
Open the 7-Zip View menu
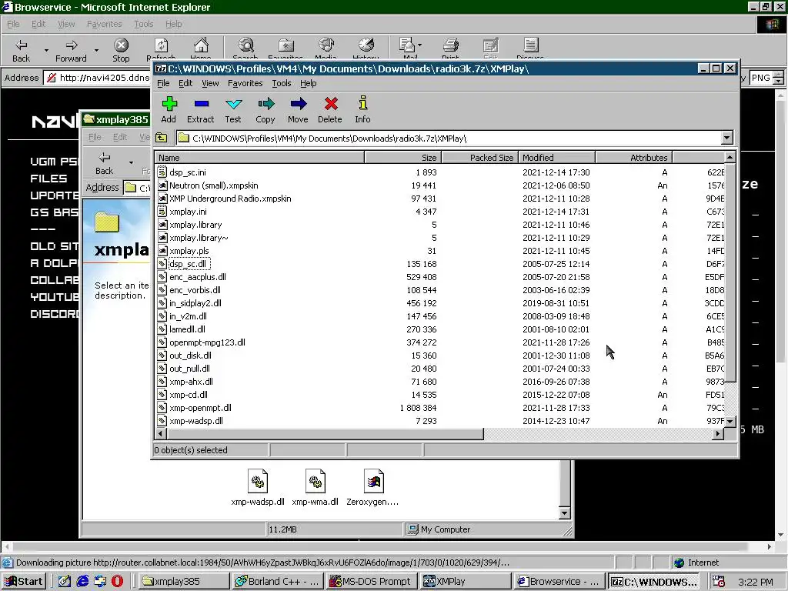coord(210,83)
